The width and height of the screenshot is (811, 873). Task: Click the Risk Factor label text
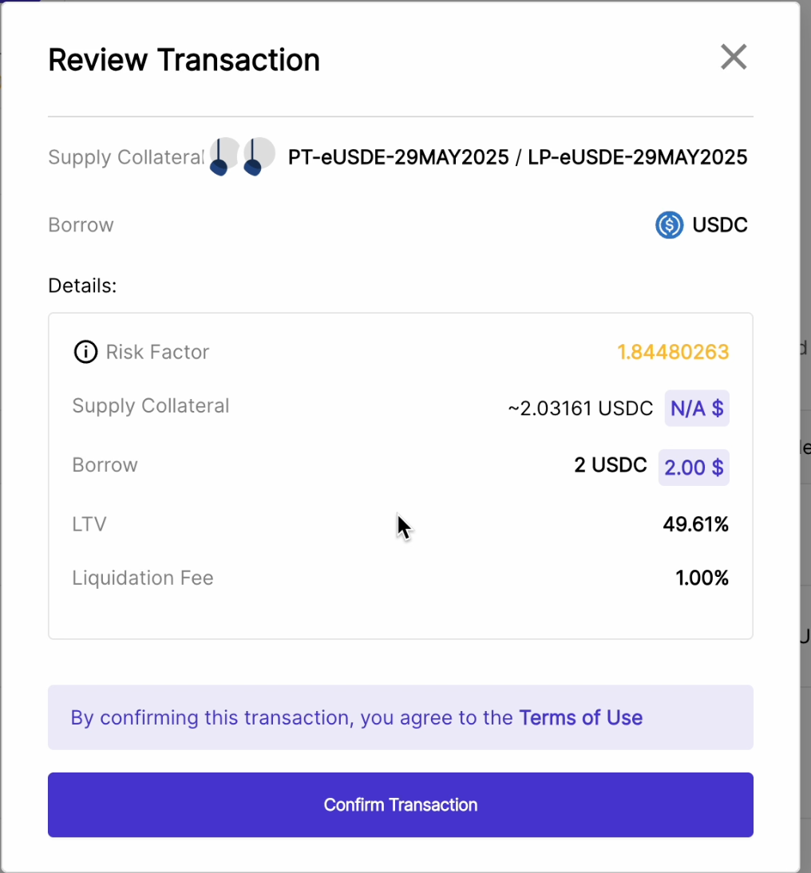tap(157, 352)
